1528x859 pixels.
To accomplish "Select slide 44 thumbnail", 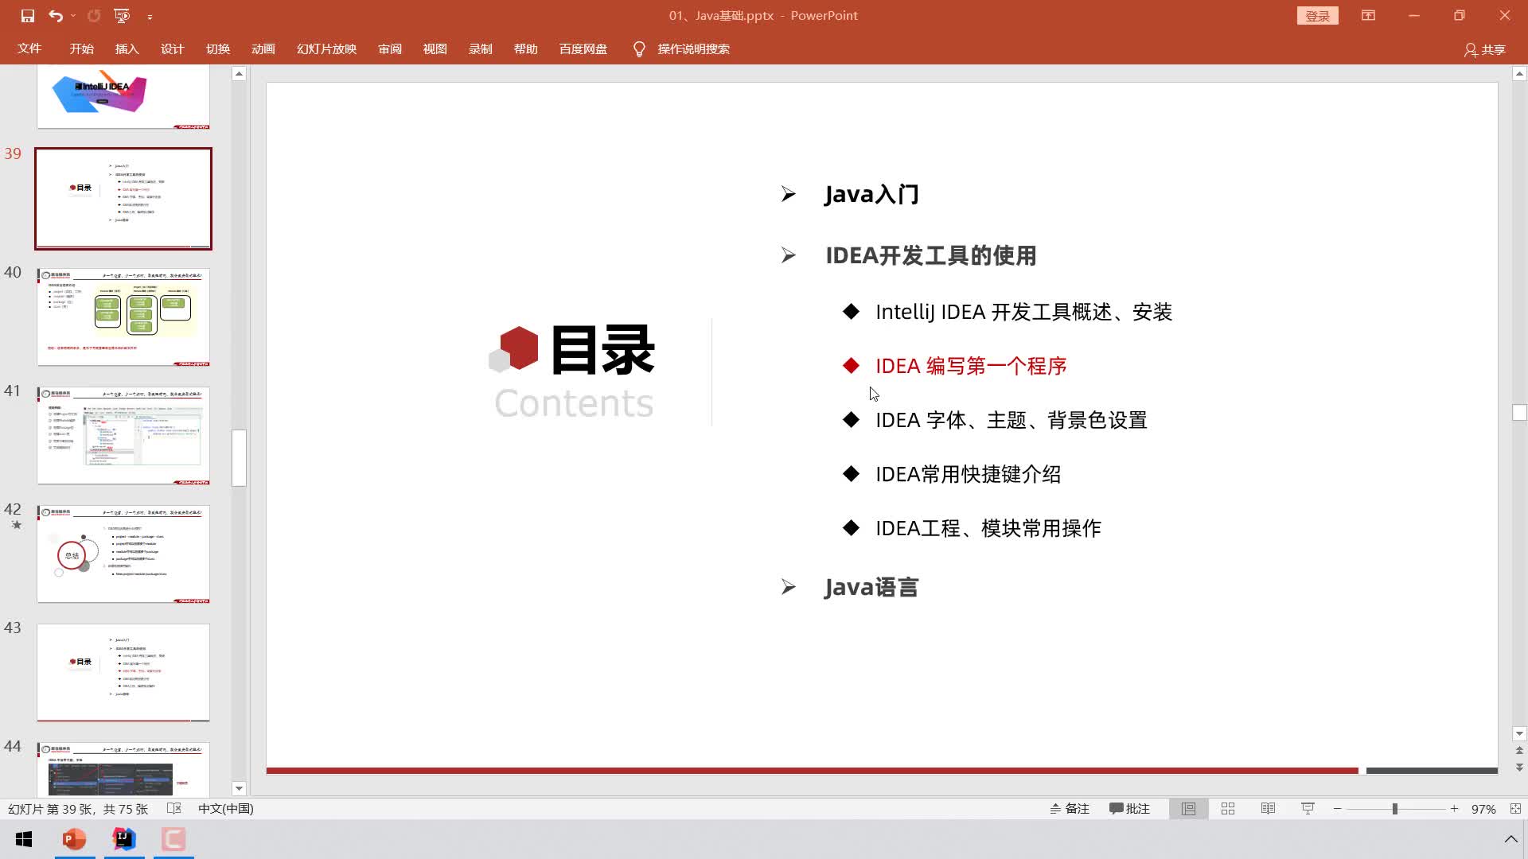I will pyautogui.click(x=123, y=769).
